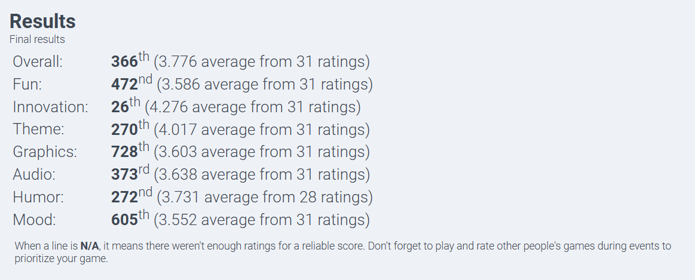
Task: Click the Results heading
Action: (x=42, y=21)
